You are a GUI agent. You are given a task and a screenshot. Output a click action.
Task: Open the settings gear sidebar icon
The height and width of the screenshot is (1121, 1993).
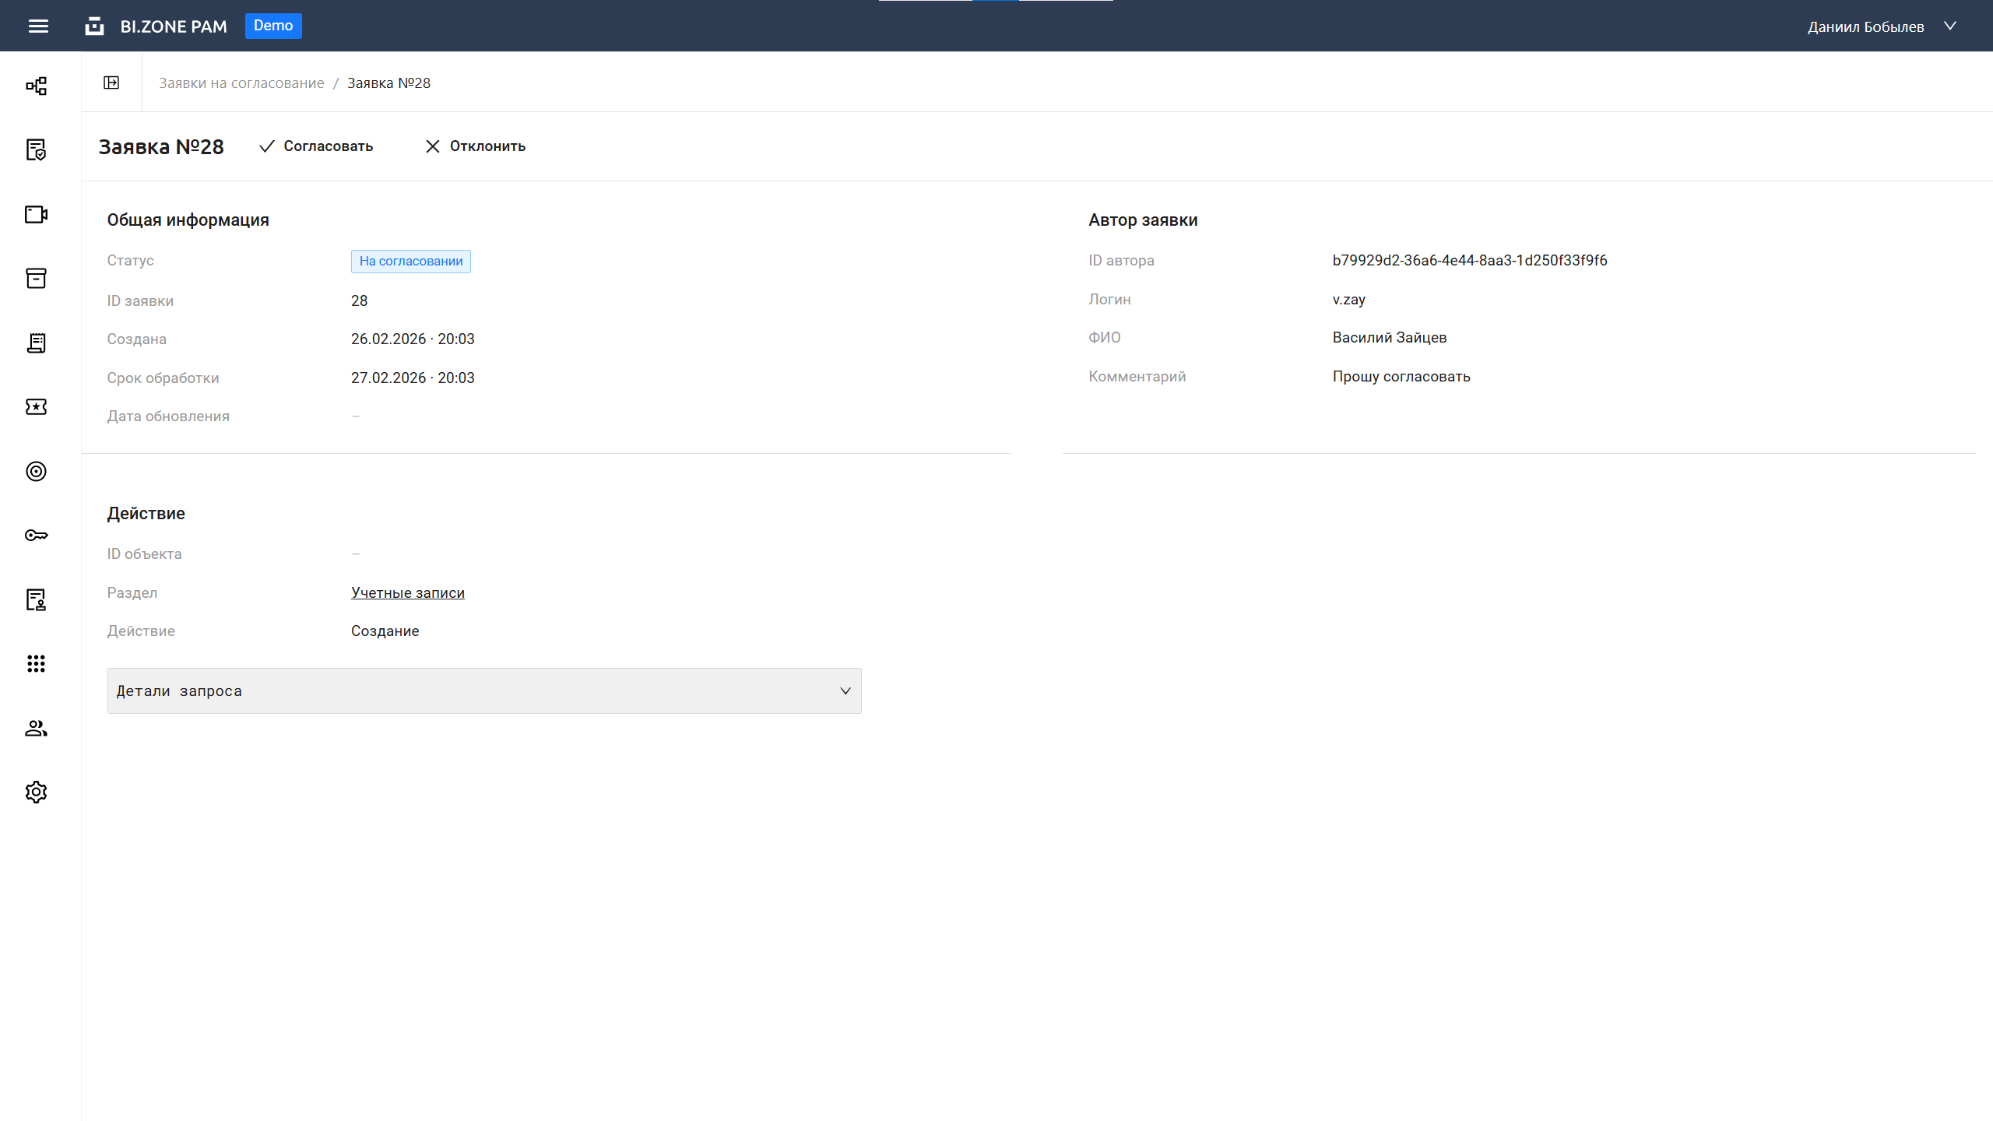click(36, 792)
